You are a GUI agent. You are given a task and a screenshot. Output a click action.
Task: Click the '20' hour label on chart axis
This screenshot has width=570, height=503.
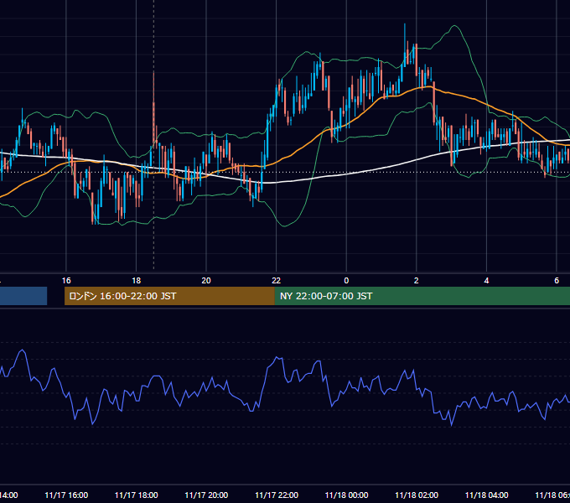206,281
